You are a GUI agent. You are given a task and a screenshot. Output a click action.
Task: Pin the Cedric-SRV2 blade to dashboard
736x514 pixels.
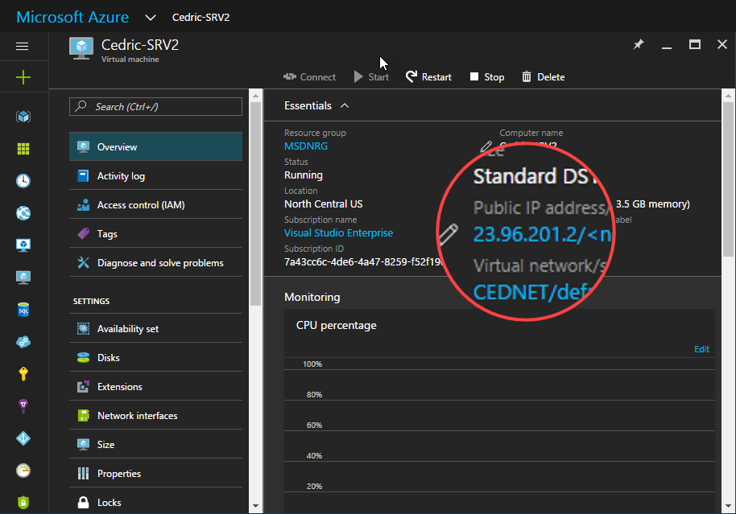click(639, 44)
